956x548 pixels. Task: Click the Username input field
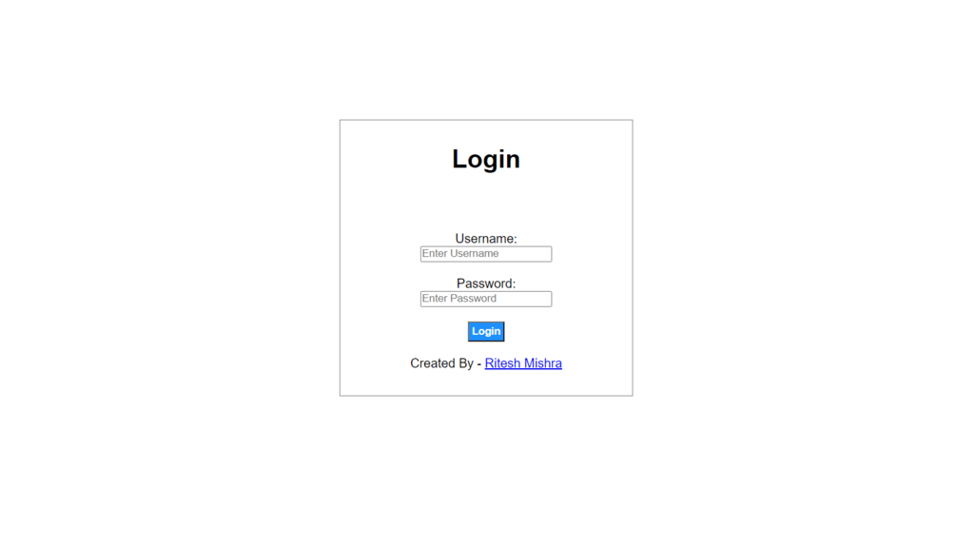[x=486, y=254]
